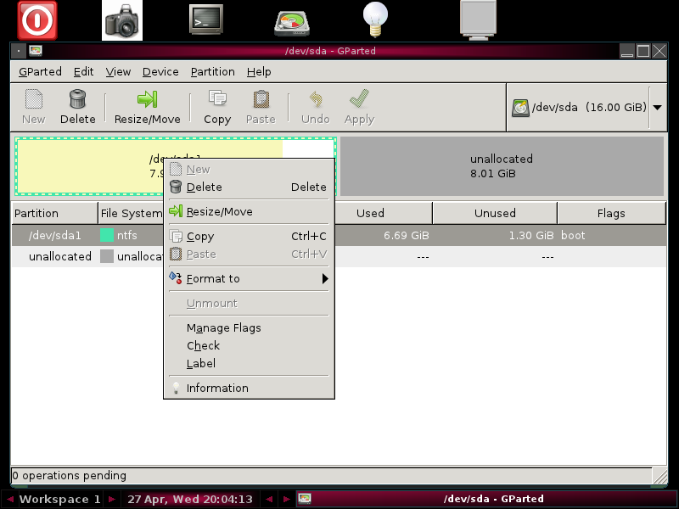Choose Resize/Move in the context menu
This screenshot has height=509, width=679.
pyautogui.click(x=249, y=211)
